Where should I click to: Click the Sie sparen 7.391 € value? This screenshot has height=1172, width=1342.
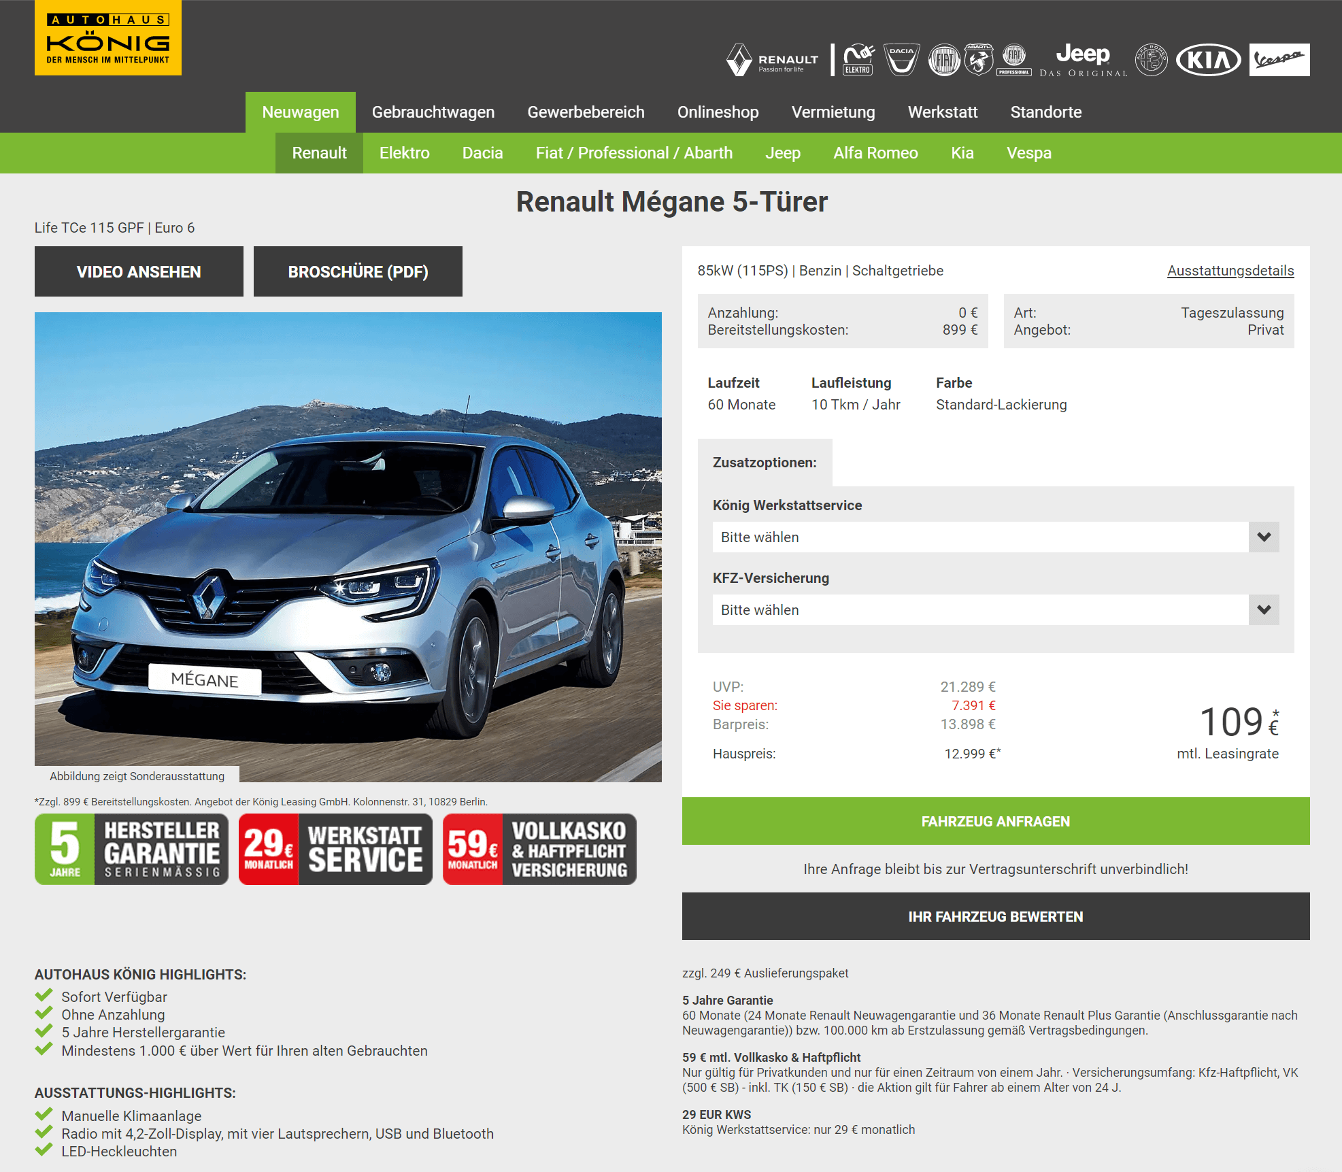pyautogui.click(x=973, y=705)
